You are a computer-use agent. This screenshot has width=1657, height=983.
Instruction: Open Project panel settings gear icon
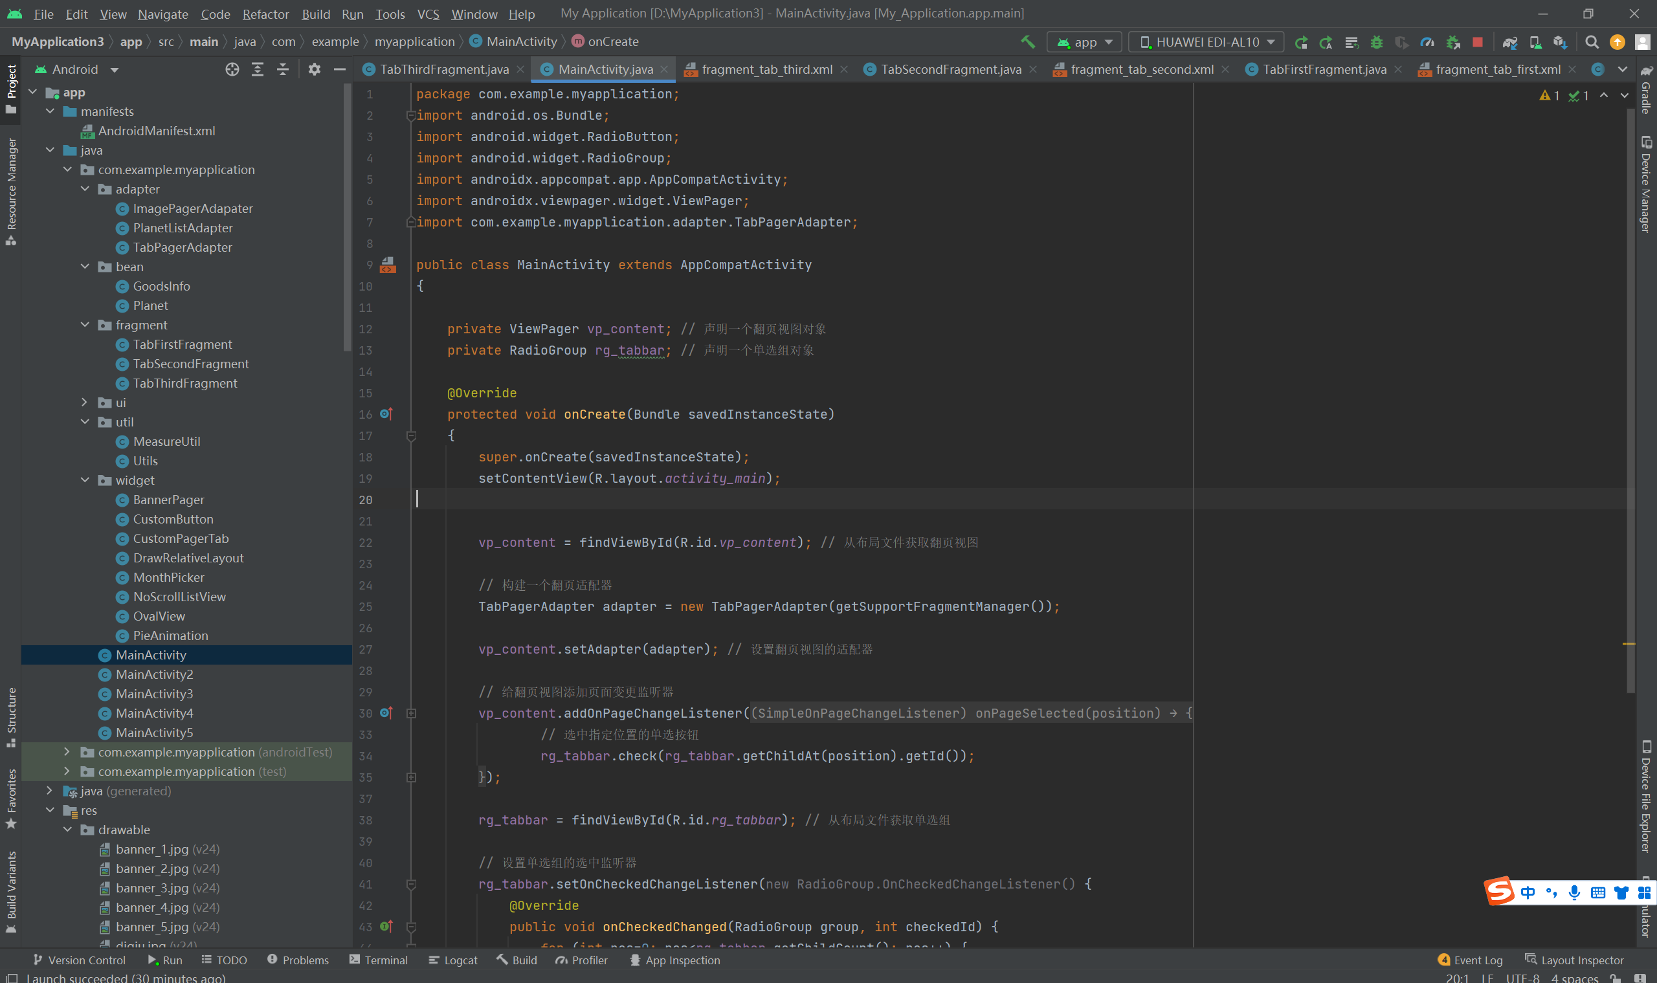(x=314, y=69)
